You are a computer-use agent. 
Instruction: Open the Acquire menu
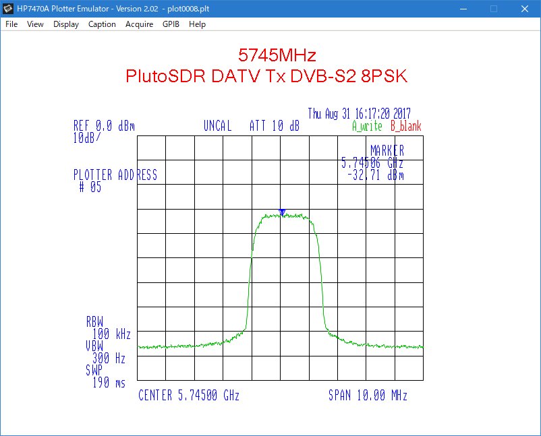[139, 24]
